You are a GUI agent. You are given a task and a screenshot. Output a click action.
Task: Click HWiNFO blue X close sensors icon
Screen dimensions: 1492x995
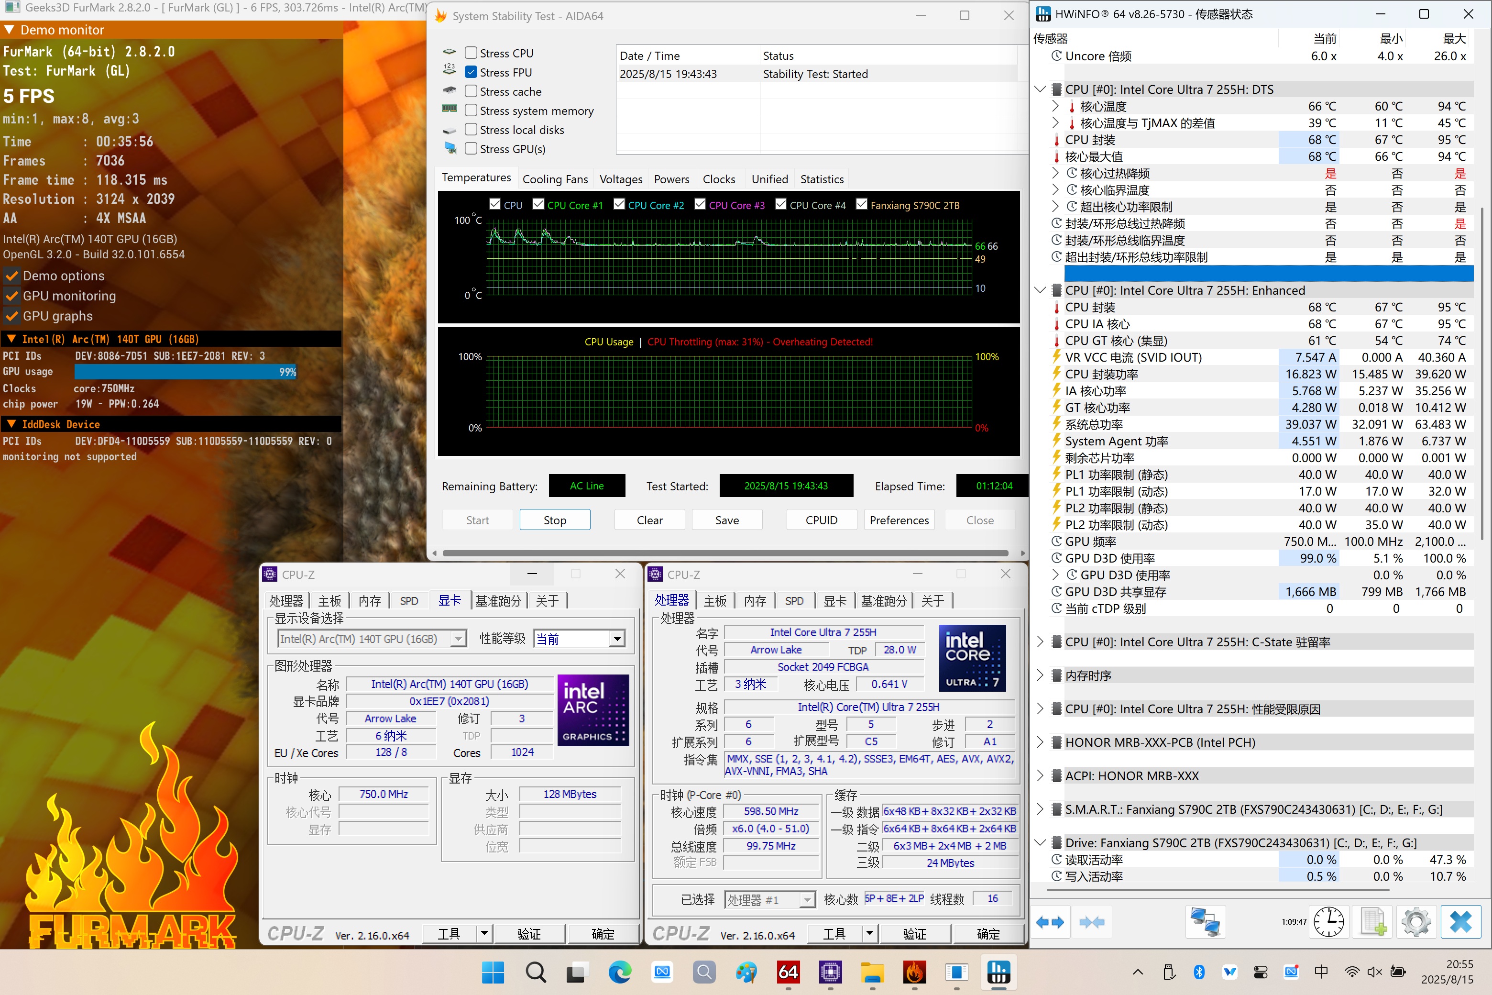1460,922
